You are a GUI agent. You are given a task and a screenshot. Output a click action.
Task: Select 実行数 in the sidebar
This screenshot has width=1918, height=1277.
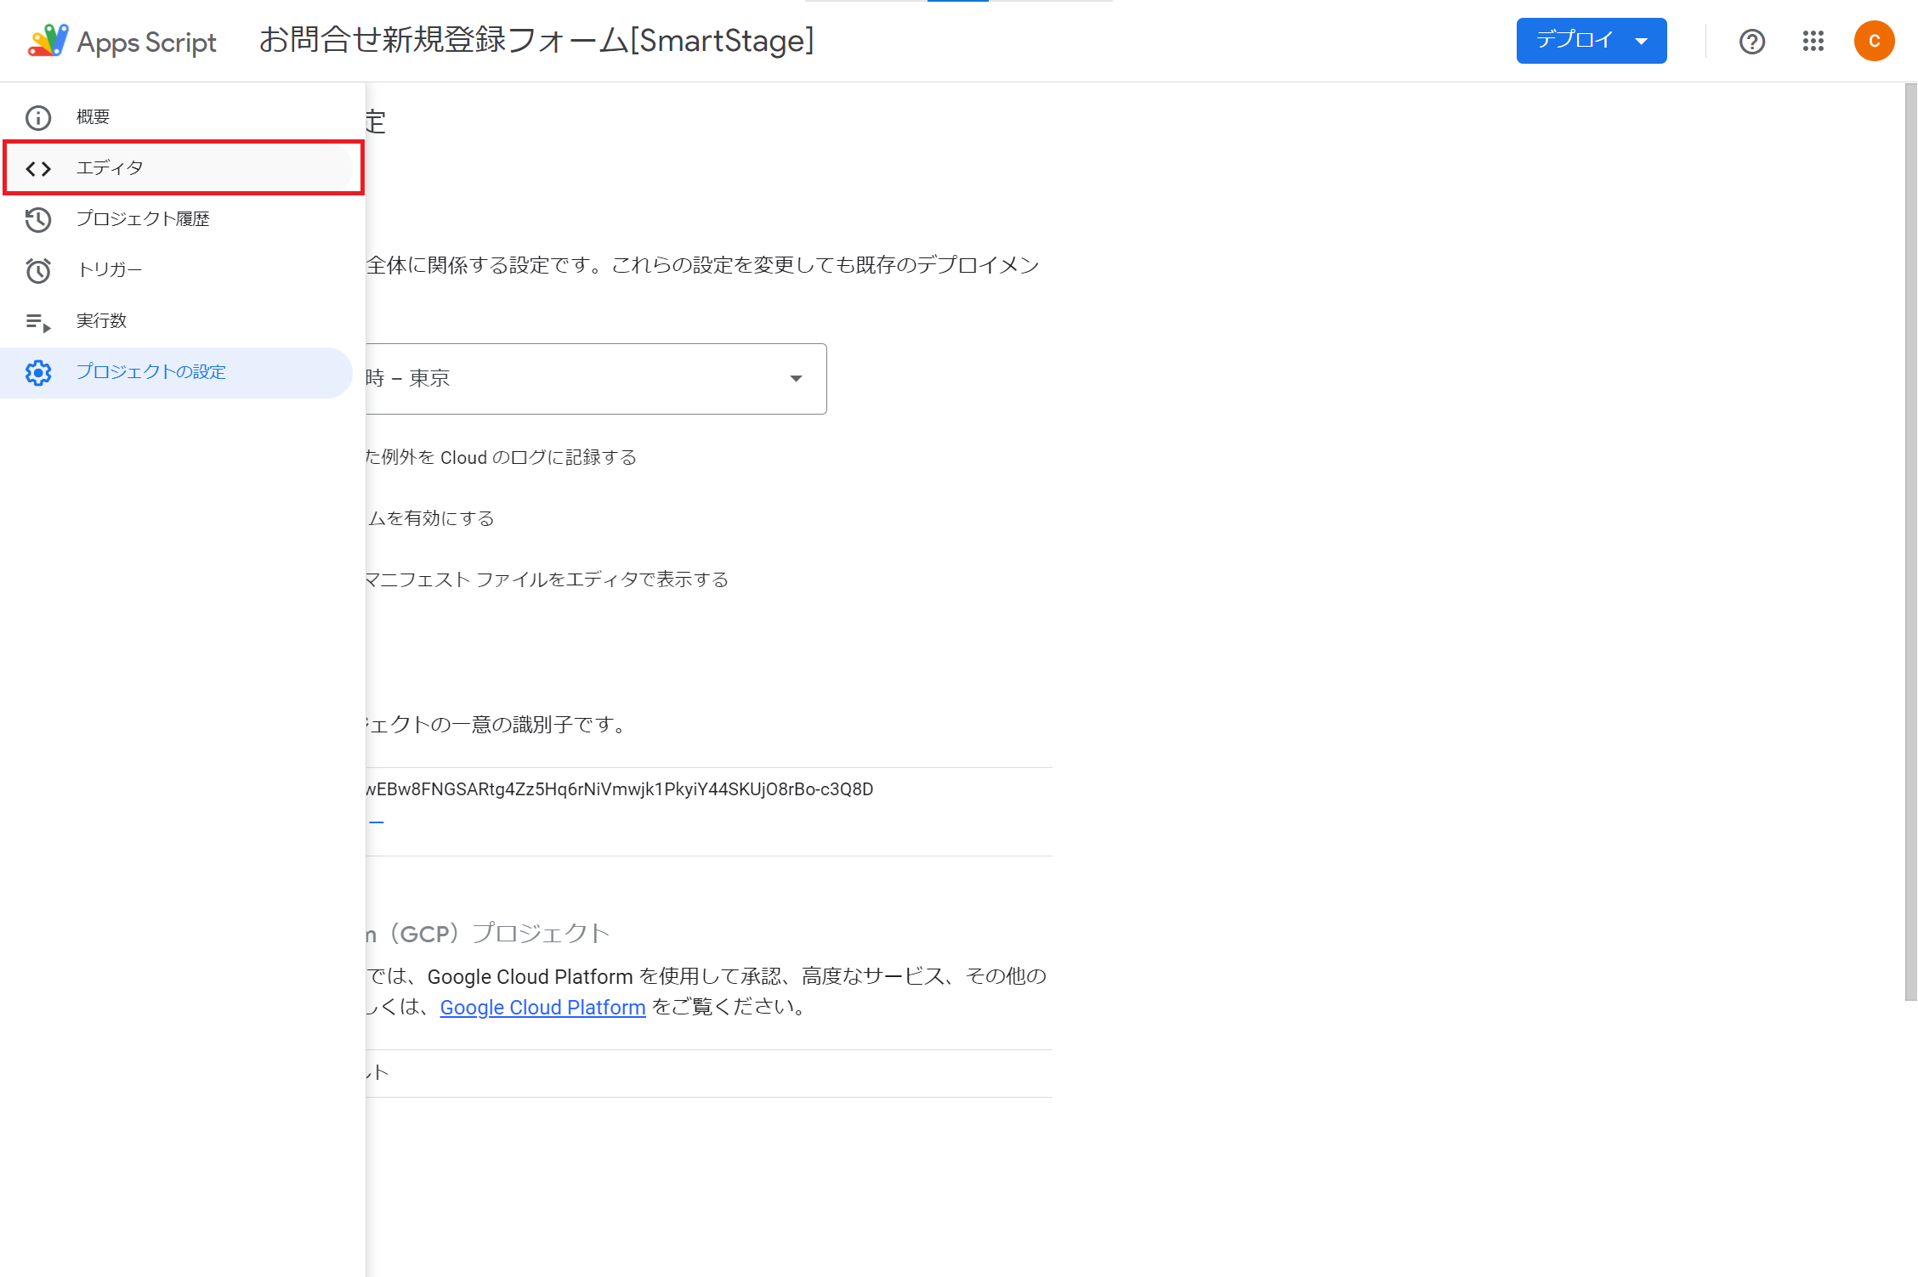point(176,321)
